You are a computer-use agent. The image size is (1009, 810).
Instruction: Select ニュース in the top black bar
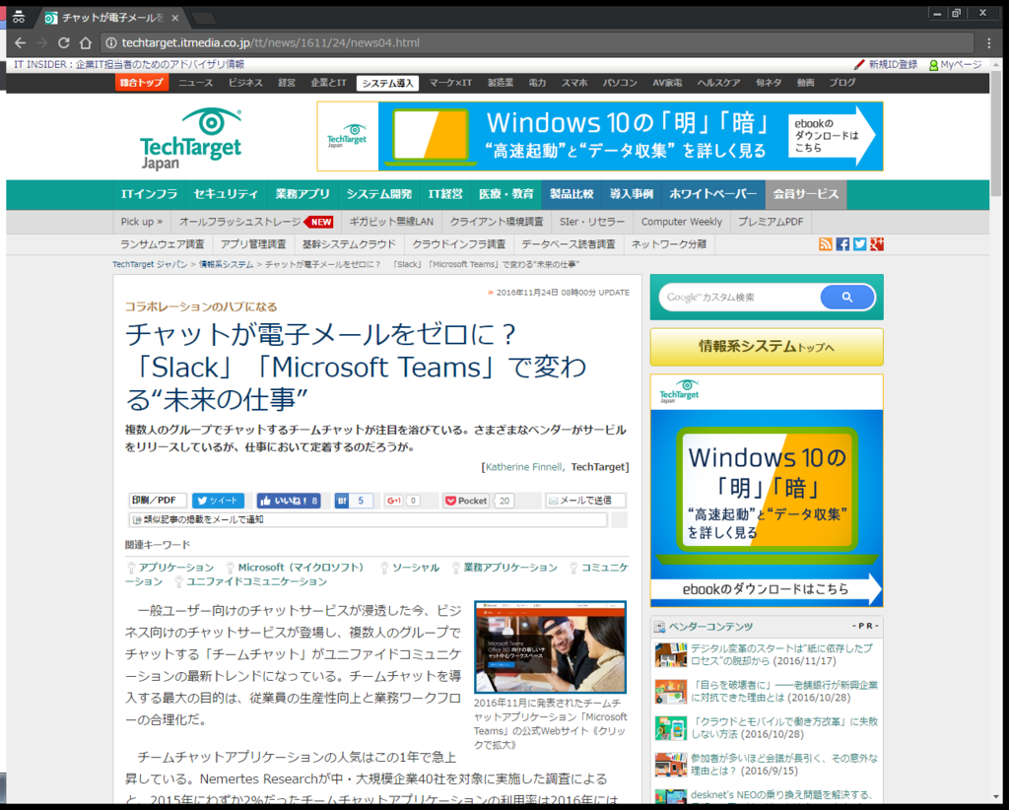point(196,83)
